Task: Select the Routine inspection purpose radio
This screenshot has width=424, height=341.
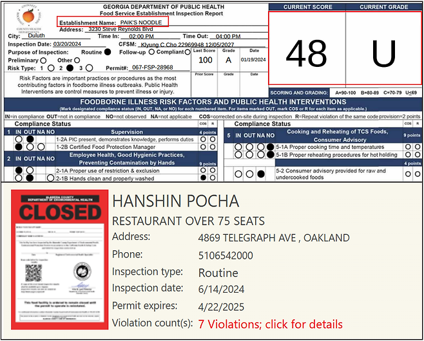Action: click(107, 51)
